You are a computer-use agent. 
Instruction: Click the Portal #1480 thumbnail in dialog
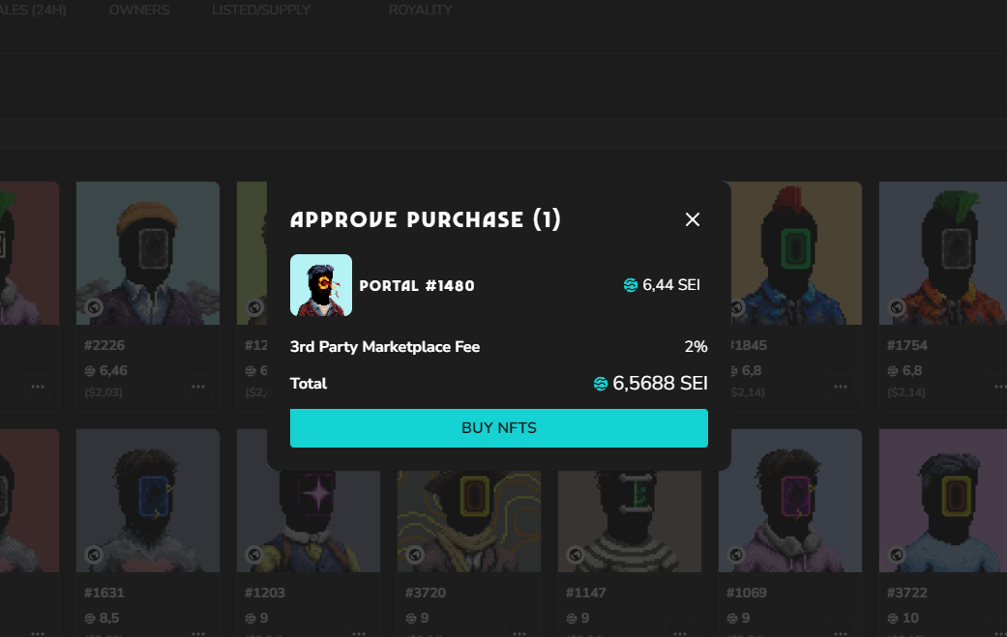[x=321, y=285]
